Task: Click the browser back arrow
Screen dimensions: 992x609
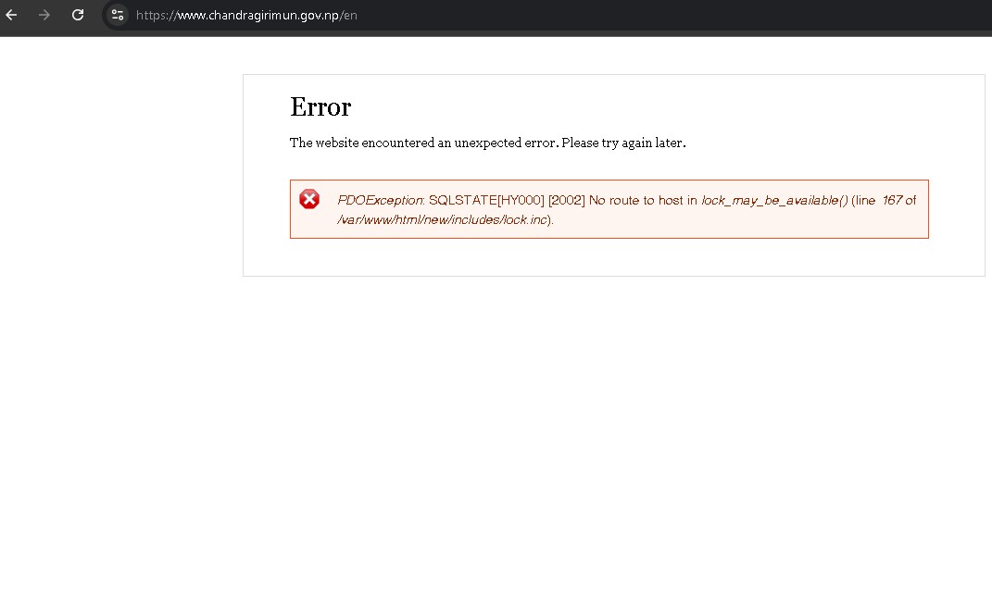Action: point(12,15)
